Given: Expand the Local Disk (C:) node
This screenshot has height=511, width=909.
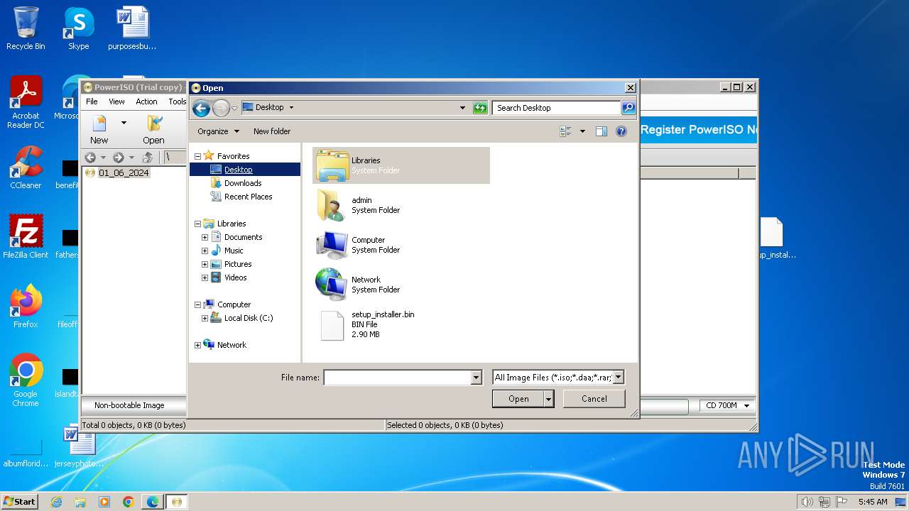Looking at the screenshot, I should click(205, 318).
